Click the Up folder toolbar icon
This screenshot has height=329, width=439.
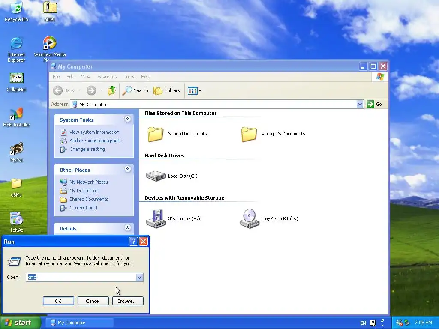112,90
